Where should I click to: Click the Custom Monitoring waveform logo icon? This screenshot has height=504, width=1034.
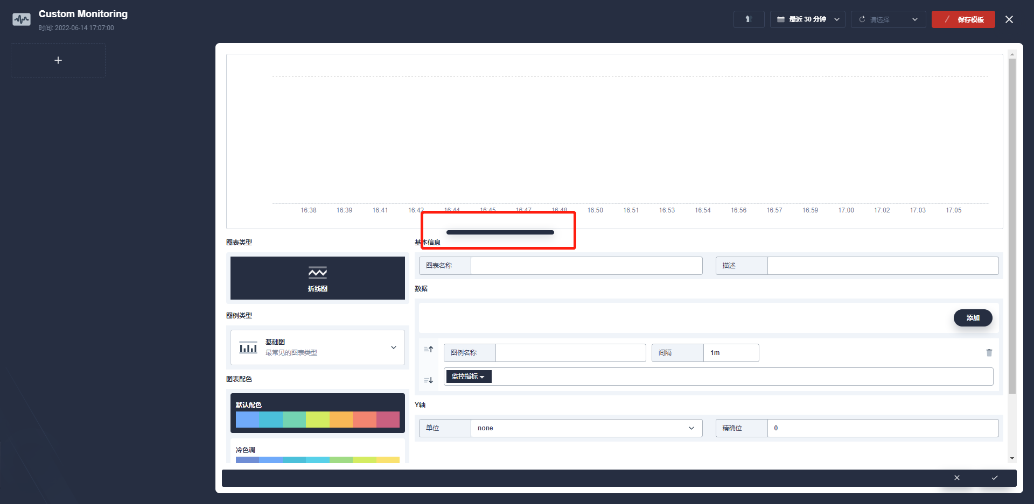coord(22,19)
